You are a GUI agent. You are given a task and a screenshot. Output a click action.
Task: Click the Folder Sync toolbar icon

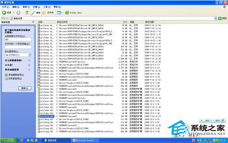point(67,13)
